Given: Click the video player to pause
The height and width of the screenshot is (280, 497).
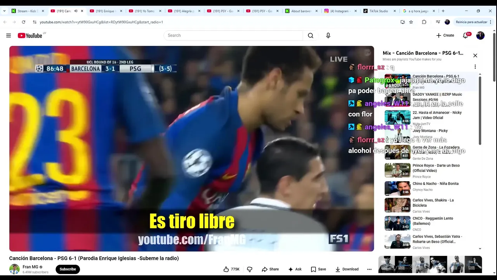Looking at the screenshot, I should tap(191, 149).
